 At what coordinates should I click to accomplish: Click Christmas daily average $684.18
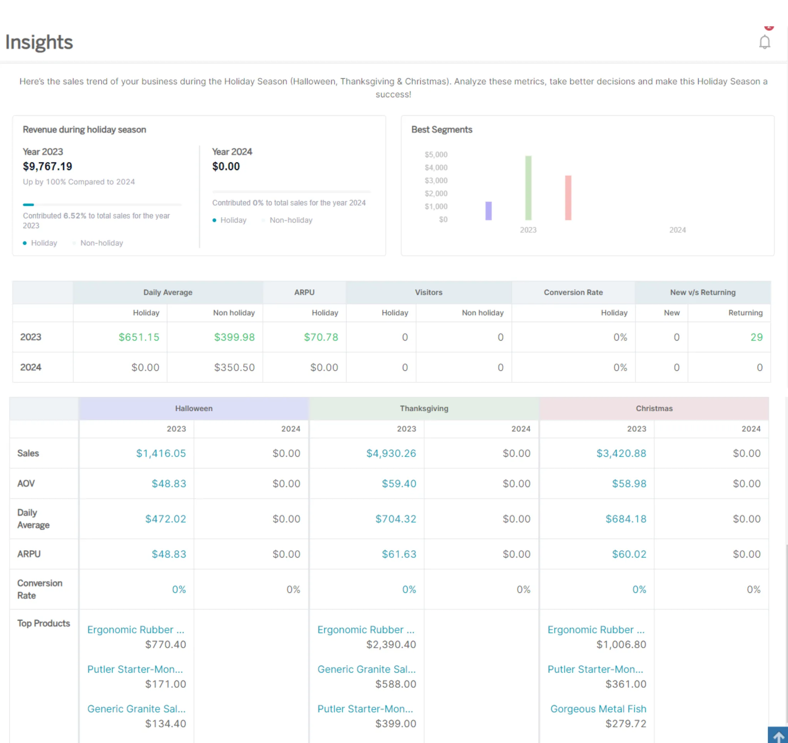point(626,519)
